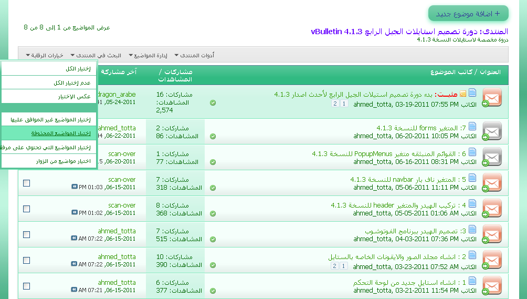Select the checkbox of the bottom thread row
The width and height of the screenshot is (527, 299).
click(x=27, y=286)
